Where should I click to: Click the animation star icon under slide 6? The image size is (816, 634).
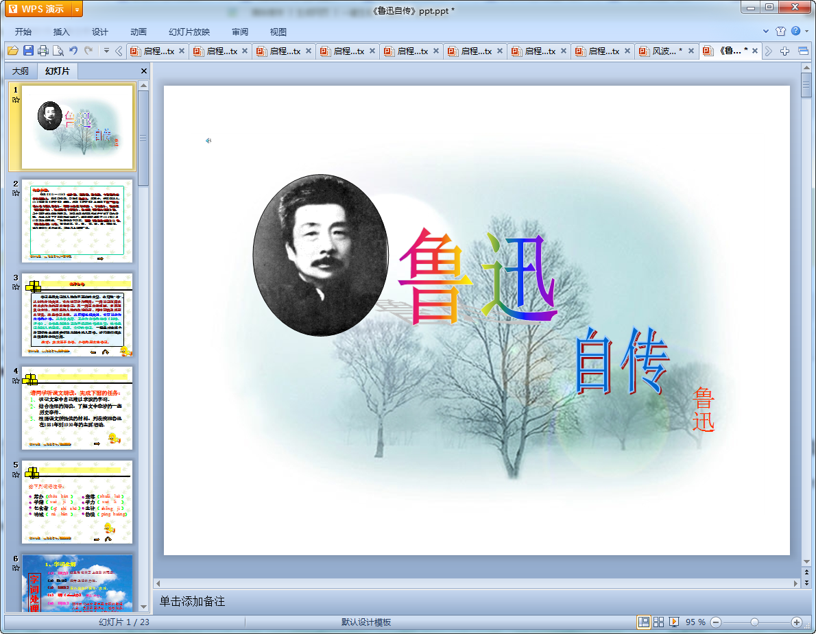click(x=16, y=568)
